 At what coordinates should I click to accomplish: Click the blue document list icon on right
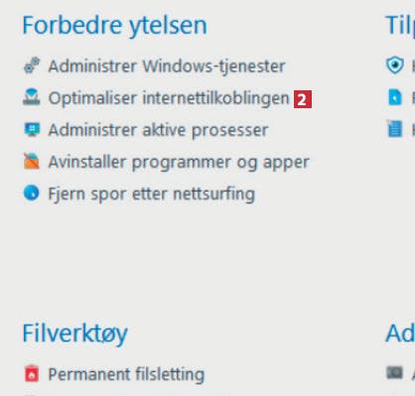395,129
